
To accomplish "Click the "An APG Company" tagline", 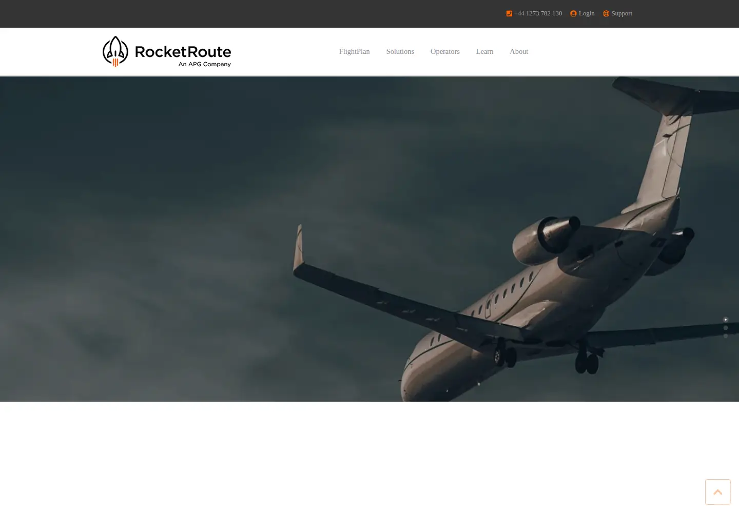I will coord(205,64).
